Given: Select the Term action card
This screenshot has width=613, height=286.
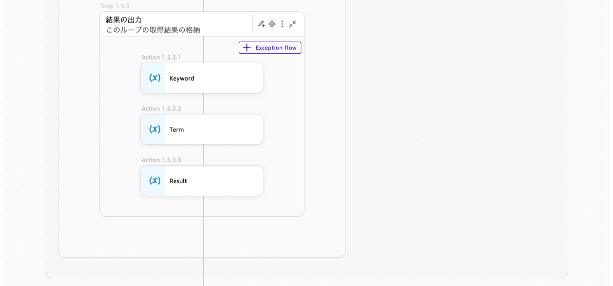Looking at the screenshot, I should click(202, 129).
